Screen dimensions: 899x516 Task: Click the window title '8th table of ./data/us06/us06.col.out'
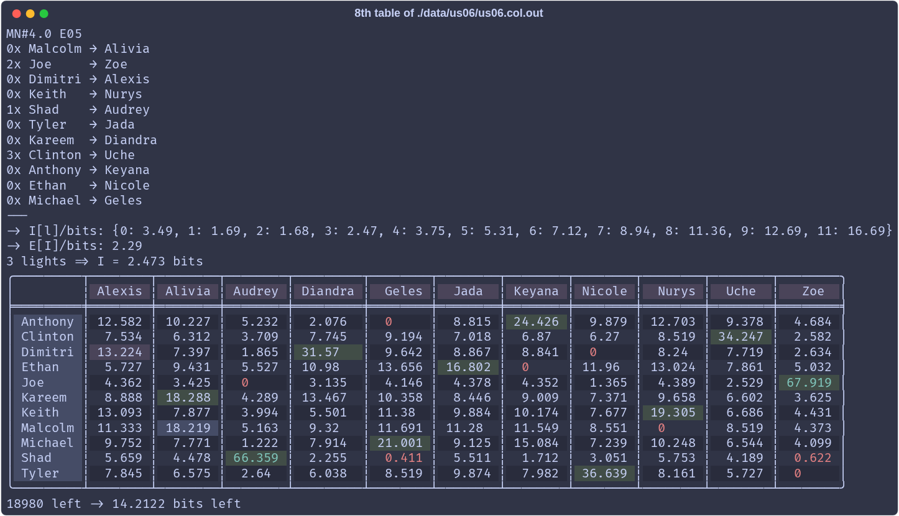coord(449,13)
